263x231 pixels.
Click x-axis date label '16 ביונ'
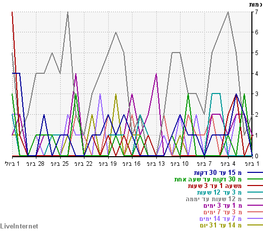(131, 164)
